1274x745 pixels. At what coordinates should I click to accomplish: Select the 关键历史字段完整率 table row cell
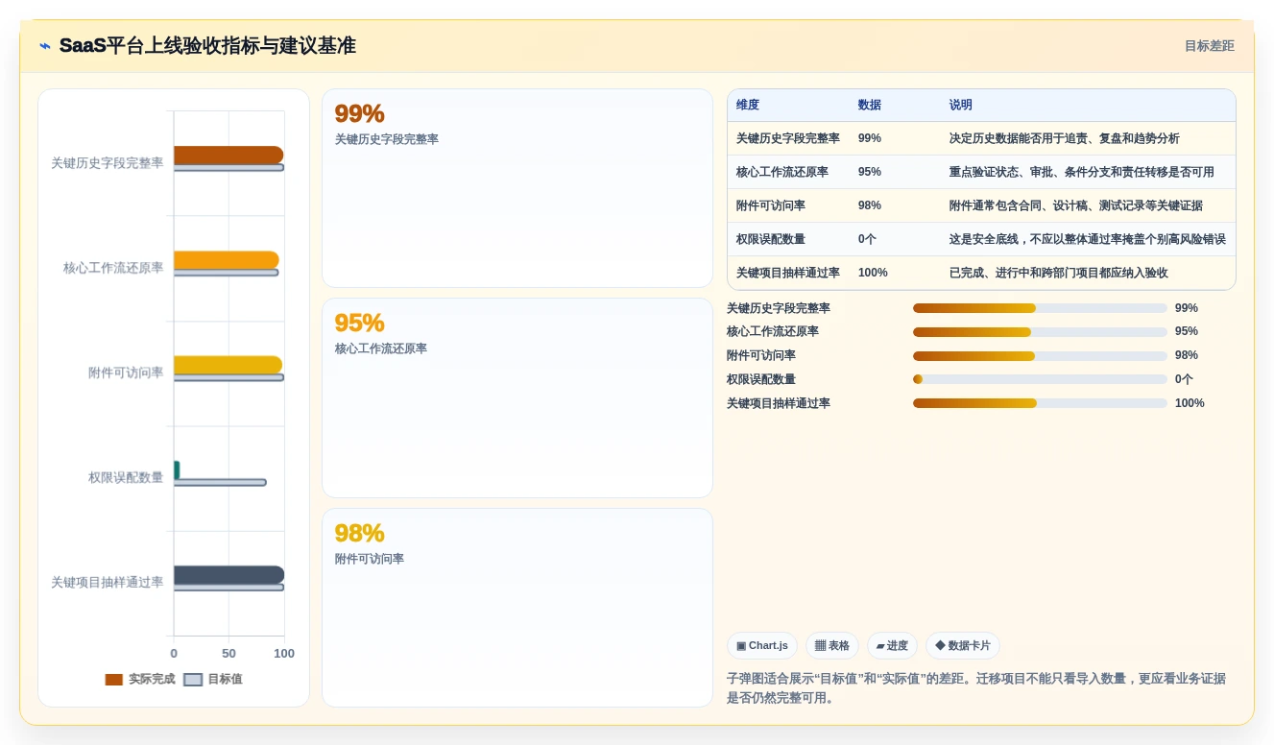(788, 138)
